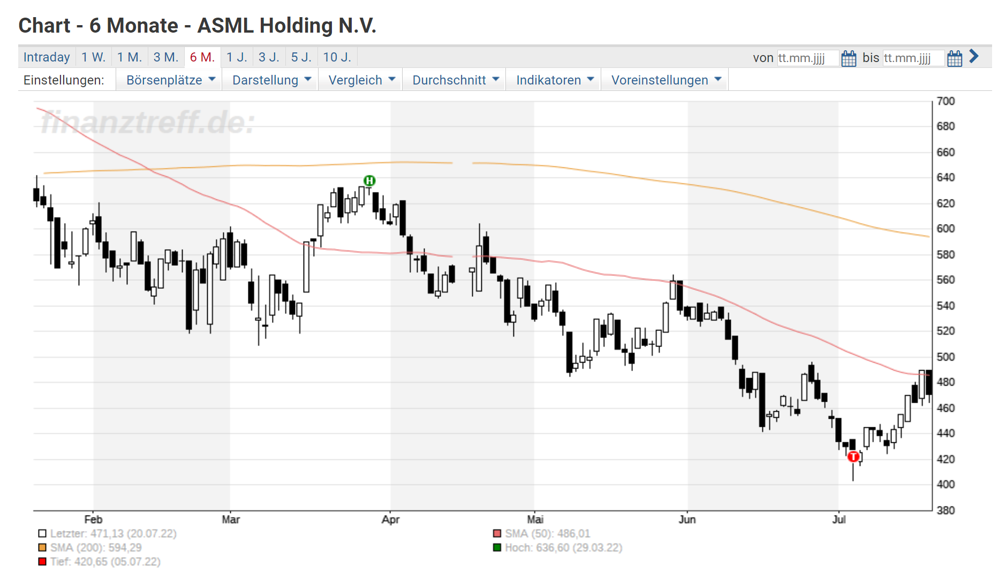The height and width of the screenshot is (584, 1006).
Task: Click the green H high marker
Action: [x=369, y=181]
